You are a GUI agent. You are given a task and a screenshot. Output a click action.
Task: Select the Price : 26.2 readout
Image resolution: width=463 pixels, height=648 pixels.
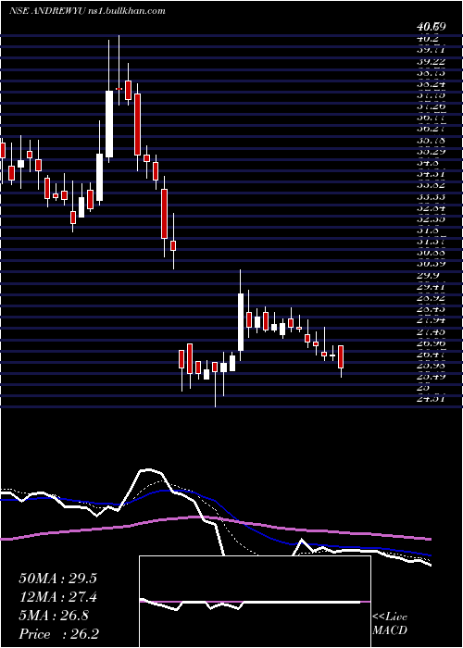(58, 634)
